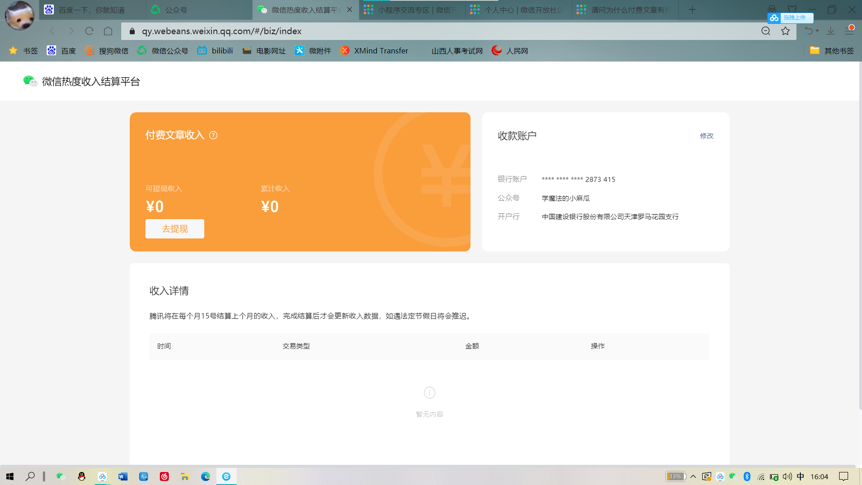The width and height of the screenshot is (862, 485).
Task: Open the downloads icon in the browser toolbar
Action: 831,31
